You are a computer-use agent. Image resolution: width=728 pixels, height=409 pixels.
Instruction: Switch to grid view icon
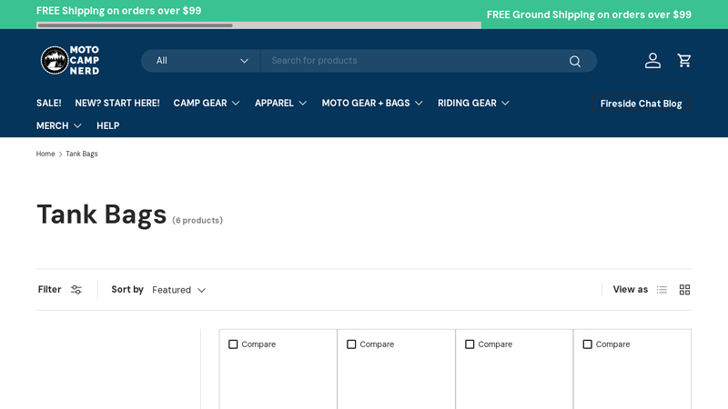684,290
